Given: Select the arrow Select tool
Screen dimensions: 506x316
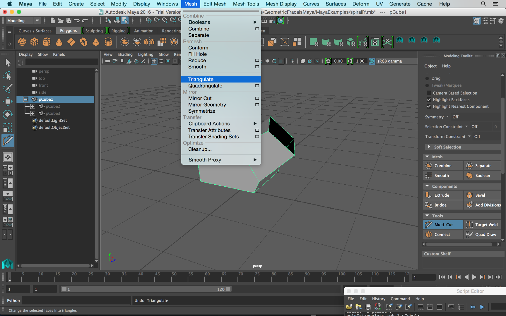Looking at the screenshot, I should 8,63.
